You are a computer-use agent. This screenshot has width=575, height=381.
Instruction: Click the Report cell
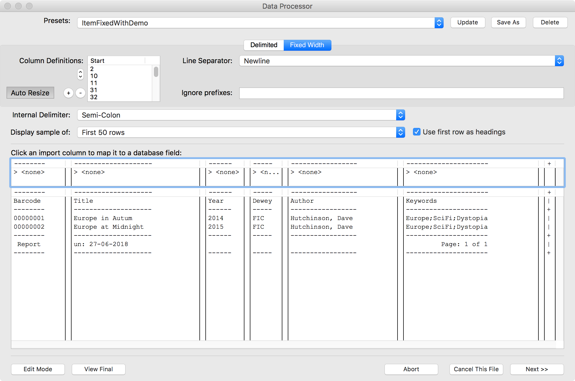(29, 244)
